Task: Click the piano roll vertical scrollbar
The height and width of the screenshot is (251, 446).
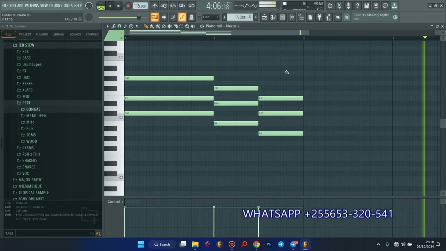Action: click(443, 123)
